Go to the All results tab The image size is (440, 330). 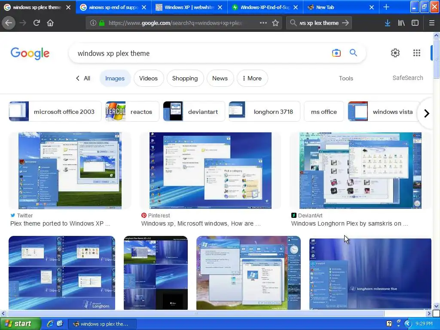(83, 78)
